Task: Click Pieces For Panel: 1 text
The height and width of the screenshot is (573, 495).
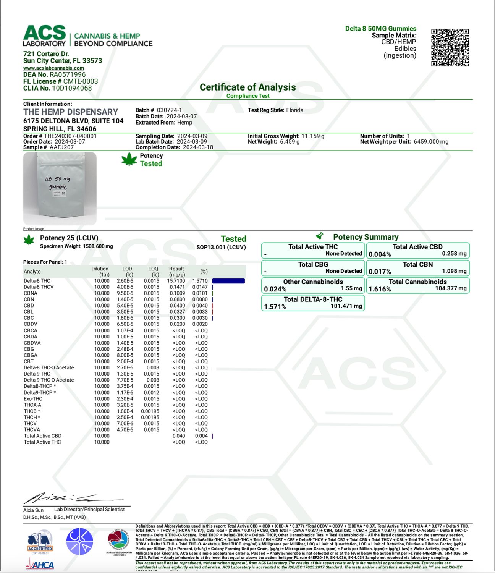Action: (45, 262)
